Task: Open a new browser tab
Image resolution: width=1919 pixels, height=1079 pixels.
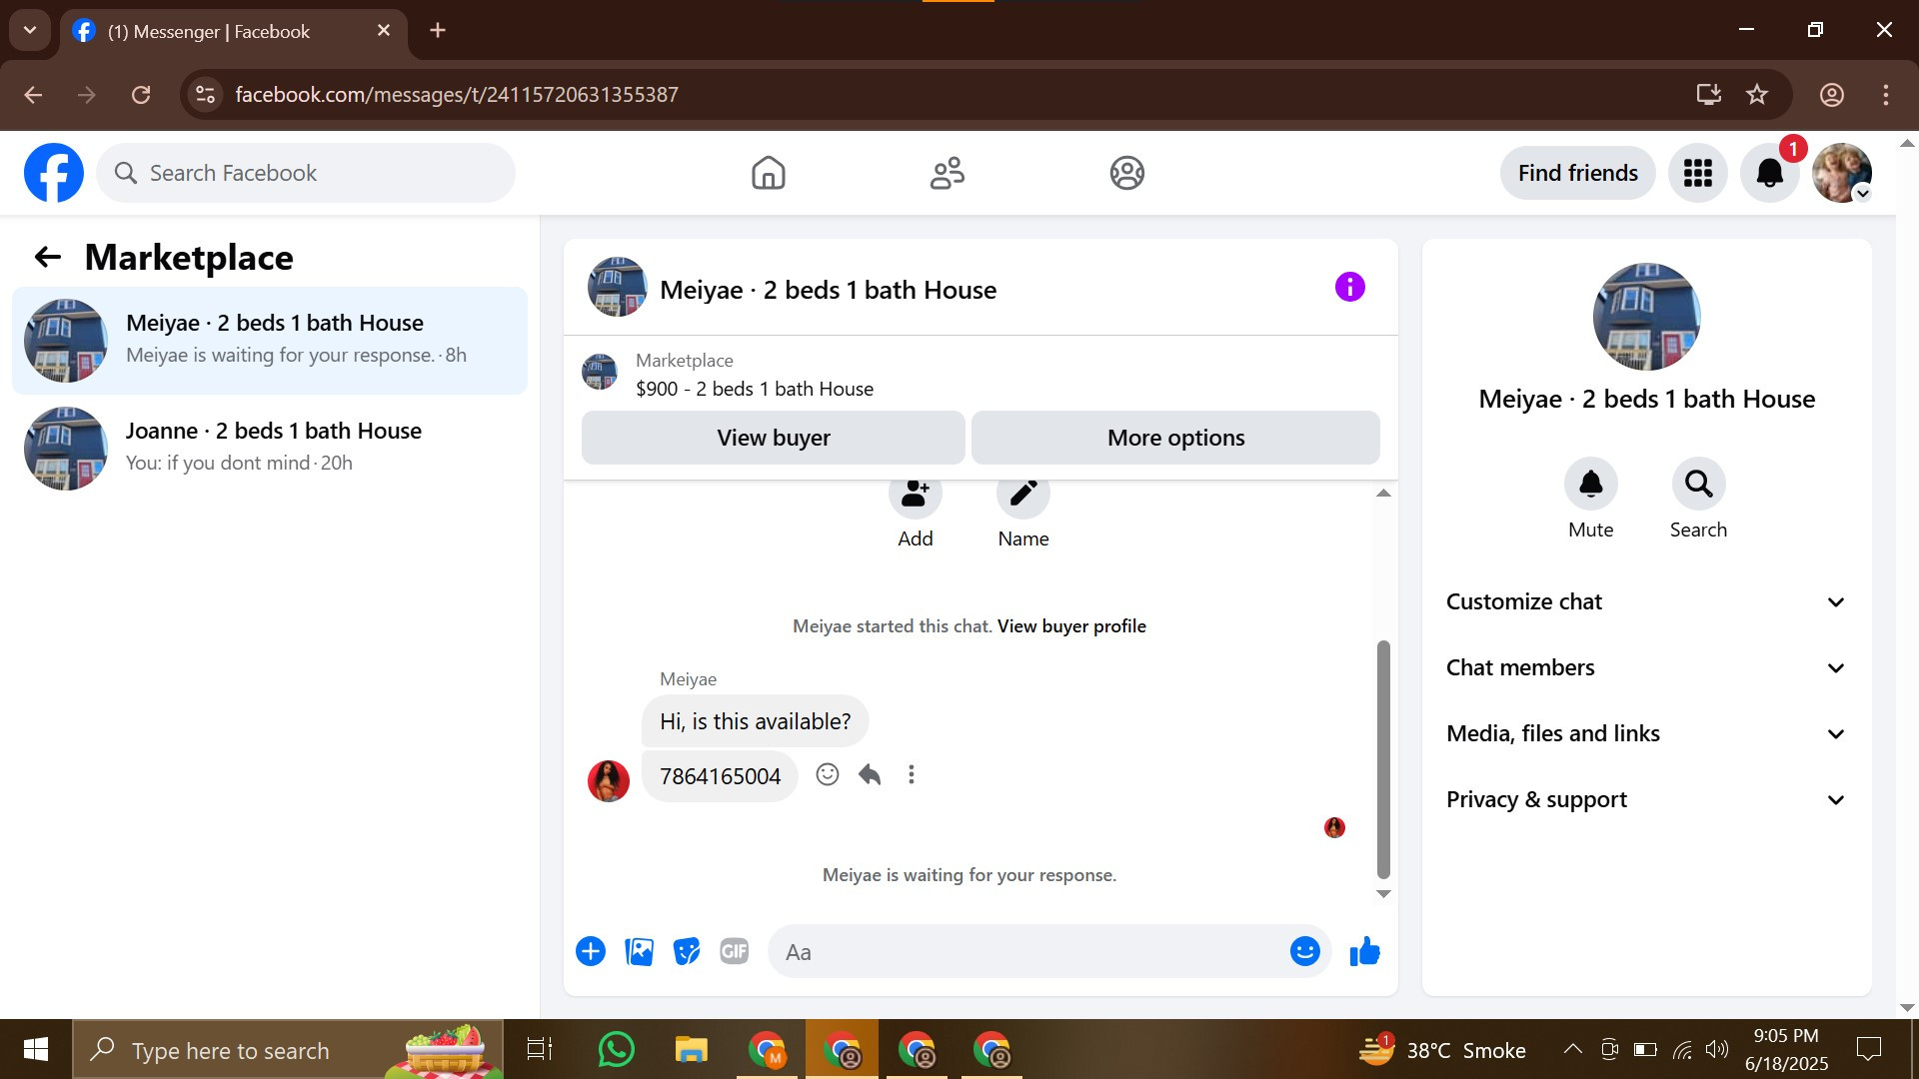Action: coord(438,30)
